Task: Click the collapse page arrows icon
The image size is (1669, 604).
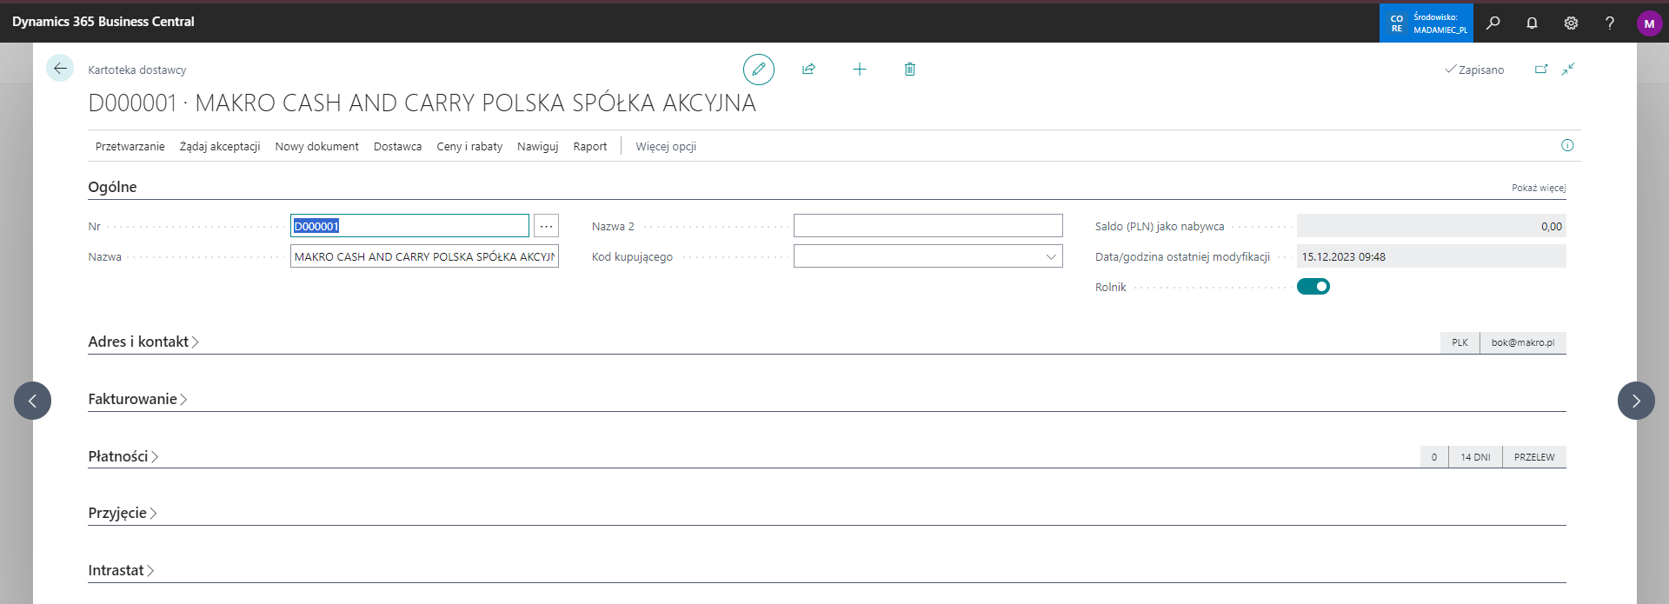Action: [x=1568, y=70]
